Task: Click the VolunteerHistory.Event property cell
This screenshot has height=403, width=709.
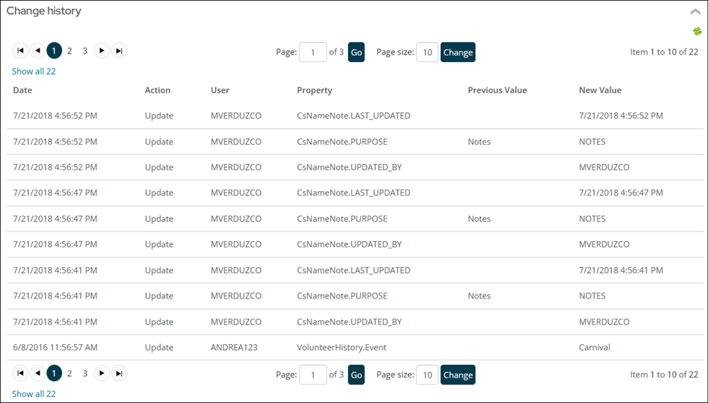Action: (x=341, y=348)
